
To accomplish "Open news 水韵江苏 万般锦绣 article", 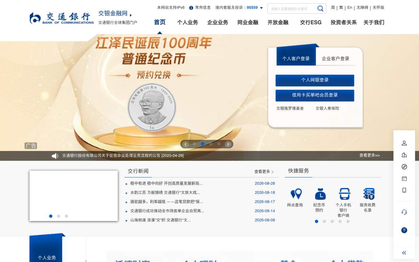I will click(x=165, y=192).
